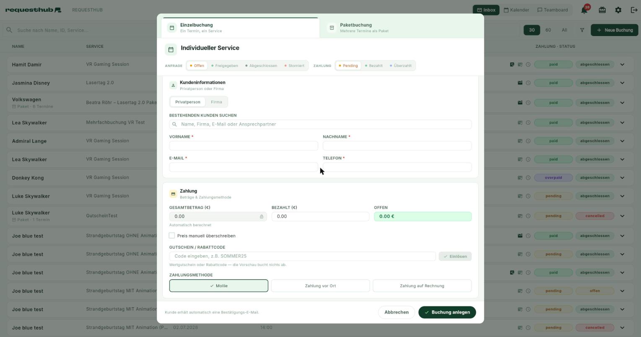The height and width of the screenshot is (337, 641).
Task: Expand the Volkswagen row chevron
Action: (x=622, y=103)
